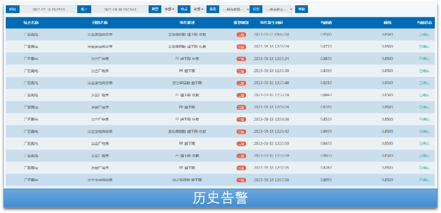This screenshot has height=213, width=441.
Task: Click the red 二级 badge in first row
Action: tap(241, 35)
